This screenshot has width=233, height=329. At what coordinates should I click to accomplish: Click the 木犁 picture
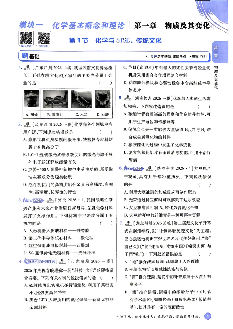pos(82,100)
